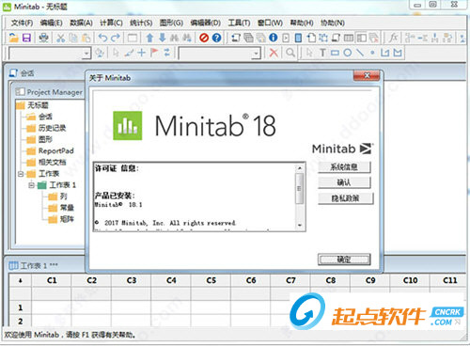Click the Print Window printer icon
This screenshot has width=470, height=346.
tap(43, 38)
